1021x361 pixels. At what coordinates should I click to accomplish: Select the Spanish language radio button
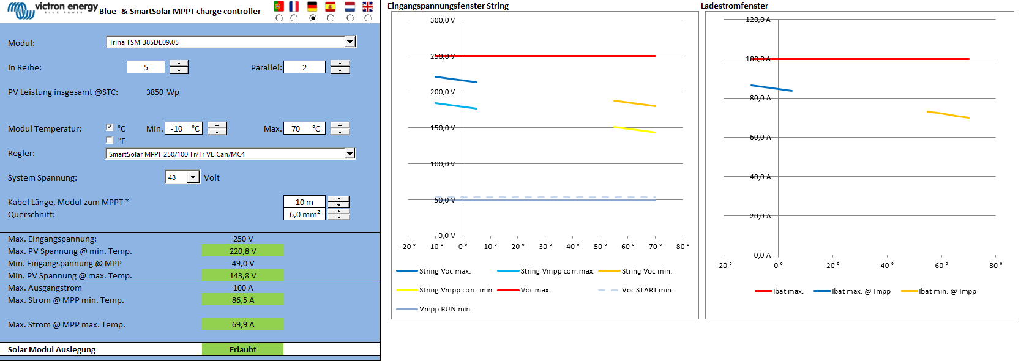point(331,18)
